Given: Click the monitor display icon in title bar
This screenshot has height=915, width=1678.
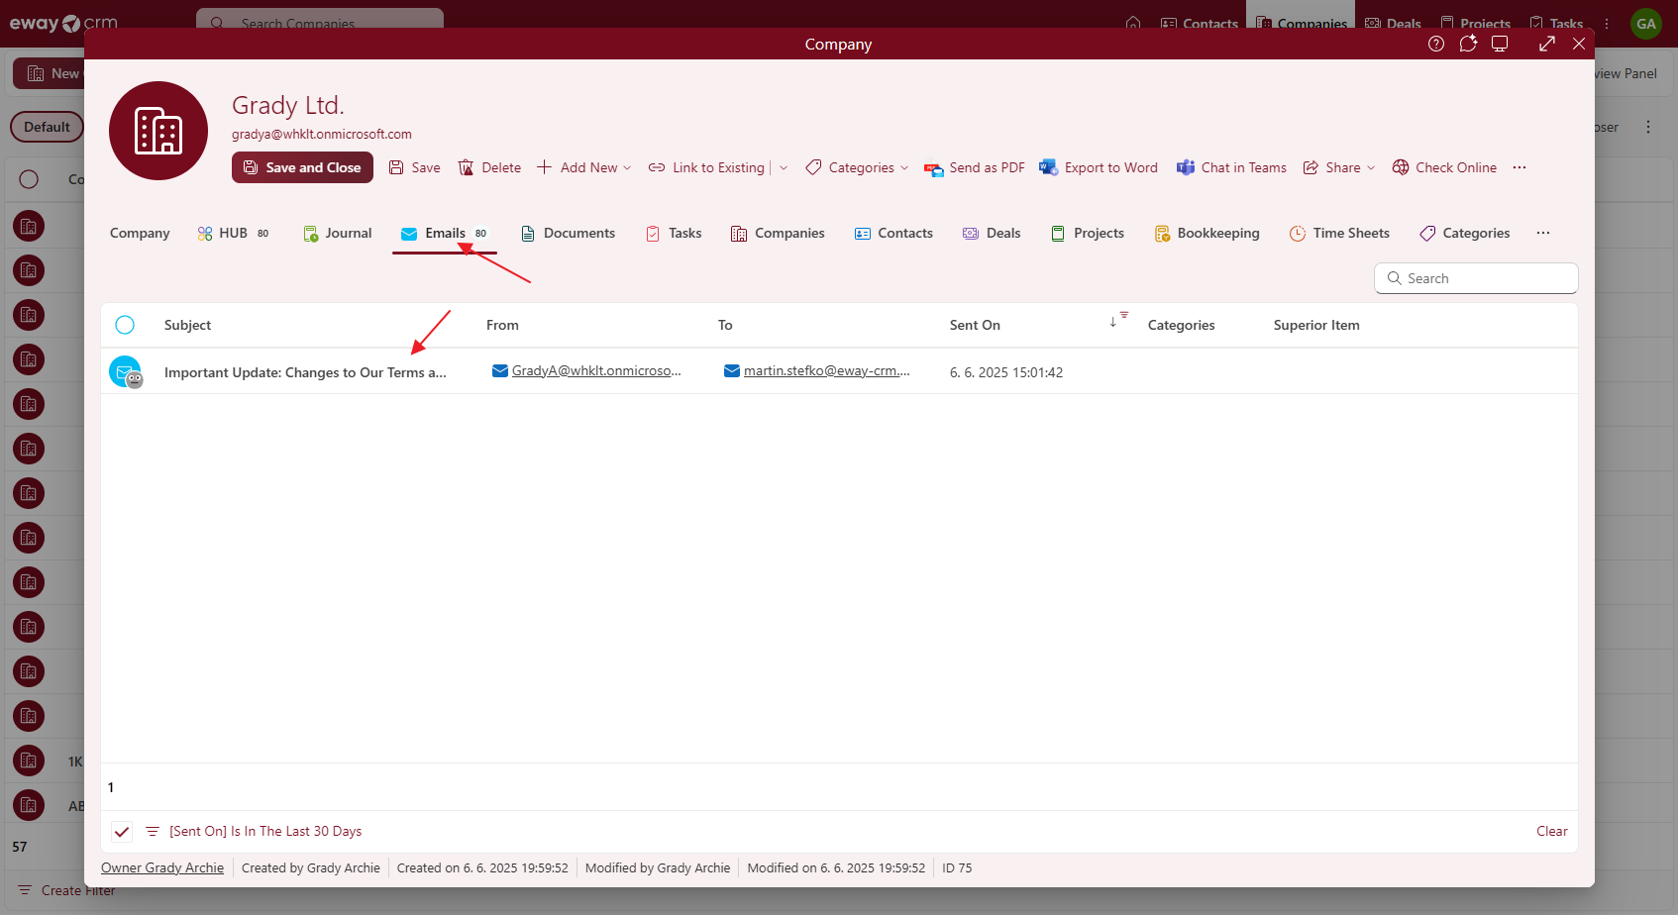Looking at the screenshot, I should point(1500,44).
